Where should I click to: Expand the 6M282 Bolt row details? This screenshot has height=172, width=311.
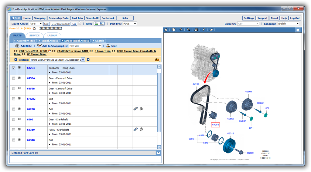click(x=19, y=99)
